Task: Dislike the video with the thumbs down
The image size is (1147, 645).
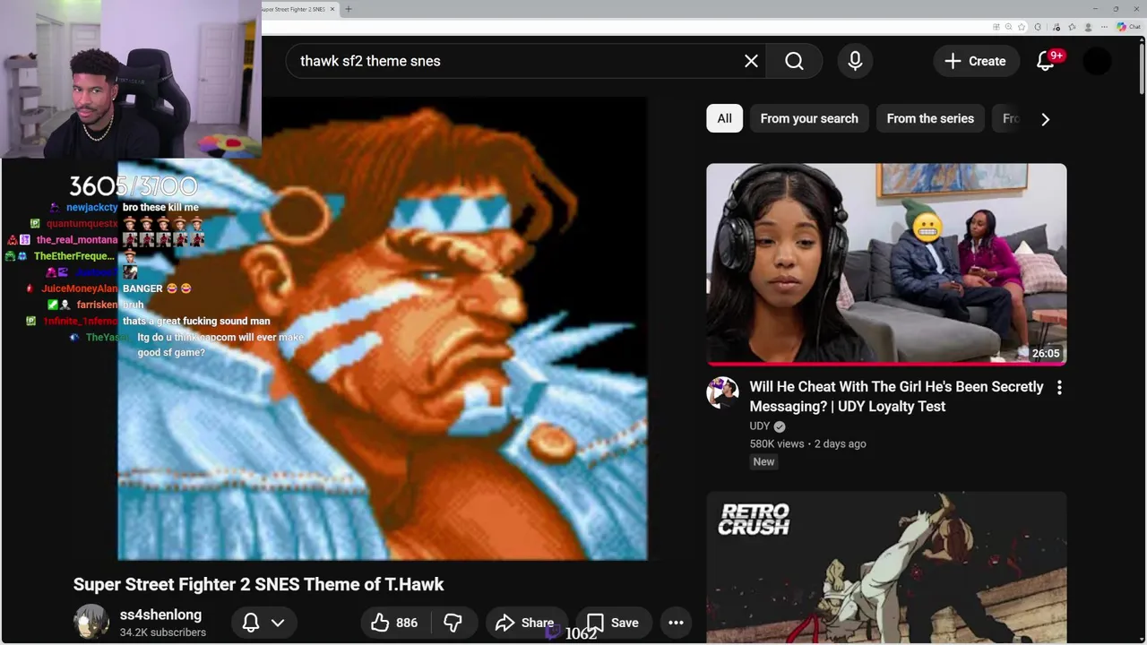Action: [x=453, y=623]
